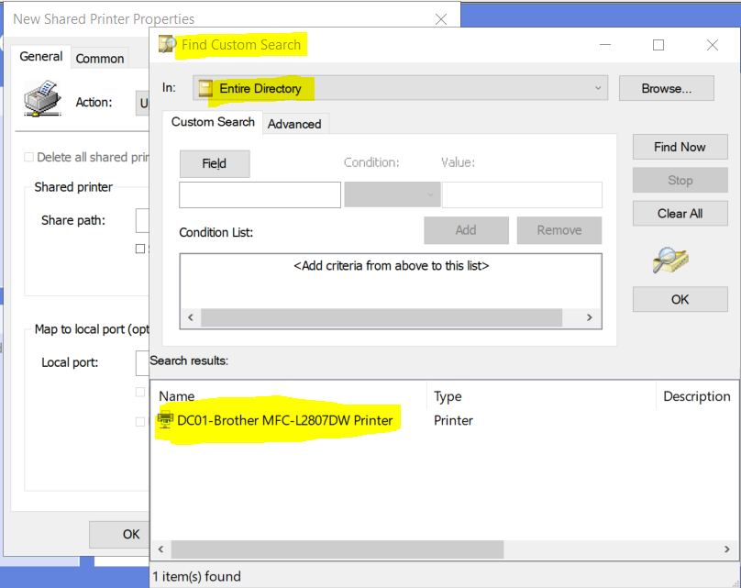The height and width of the screenshot is (588, 741).
Task: Select DC01-Brother MFC-L2807DW Printer result
Action: pos(285,420)
